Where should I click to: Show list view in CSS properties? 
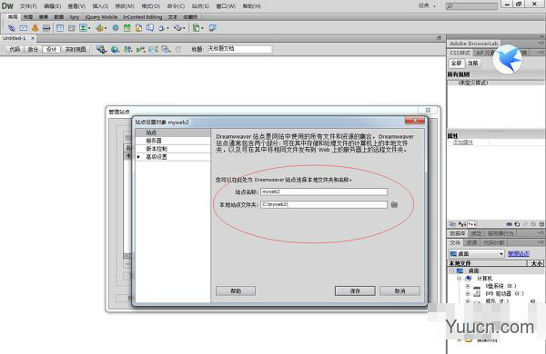tap(462, 224)
